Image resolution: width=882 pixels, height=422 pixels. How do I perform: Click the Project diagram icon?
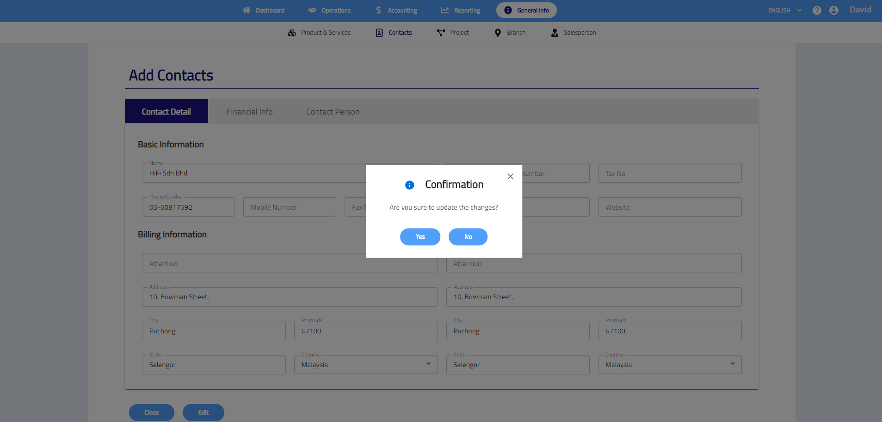441,33
